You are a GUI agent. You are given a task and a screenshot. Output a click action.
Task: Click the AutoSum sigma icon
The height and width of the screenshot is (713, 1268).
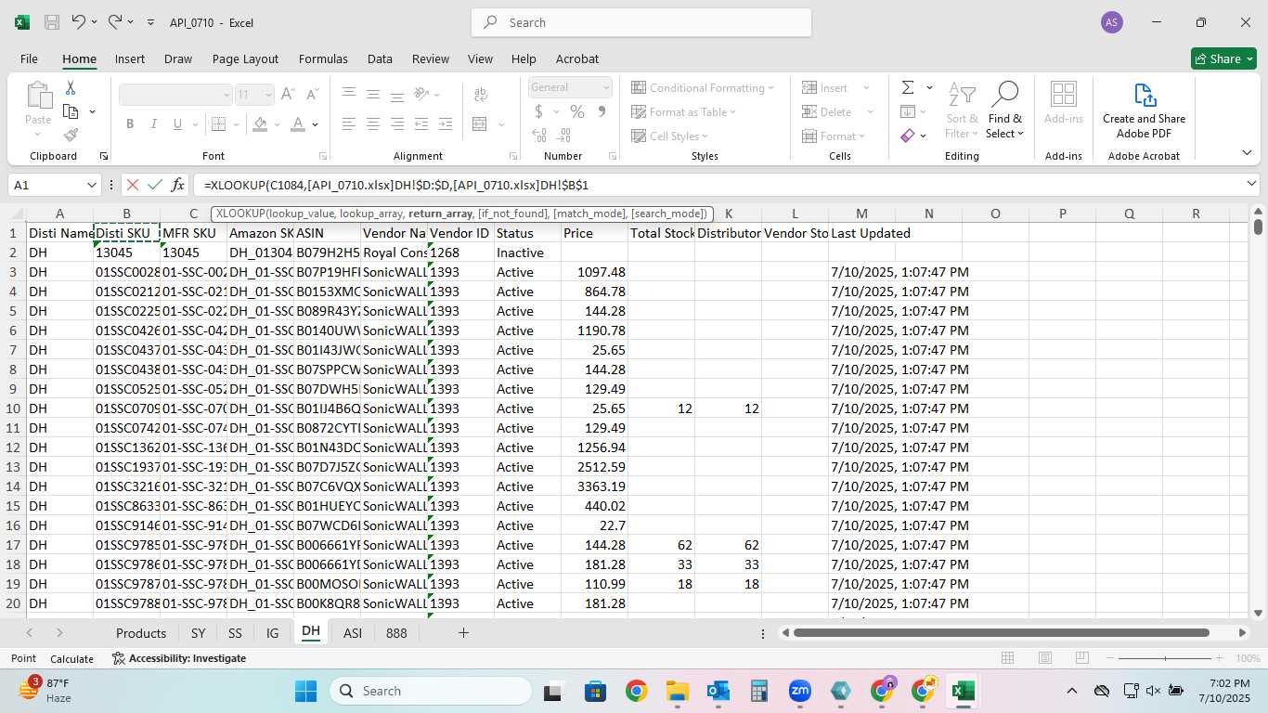pyautogui.click(x=907, y=87)
